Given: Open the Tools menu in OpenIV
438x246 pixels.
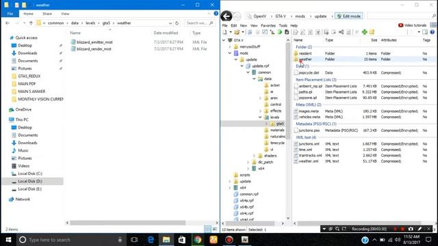Looking at the screenshot, I should click(283, 25).
